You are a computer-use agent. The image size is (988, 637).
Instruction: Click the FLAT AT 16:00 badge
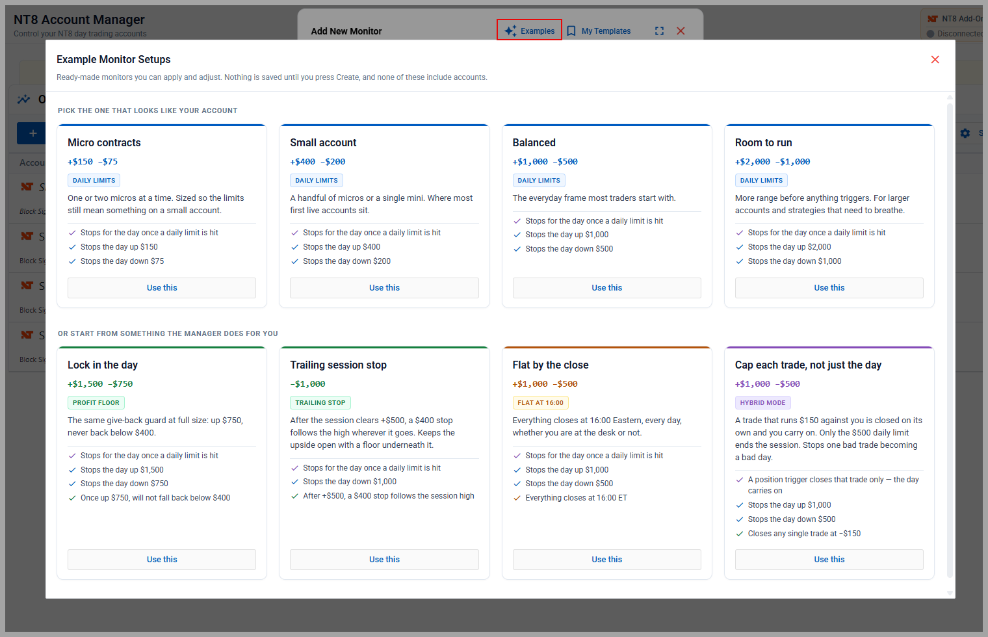[x=540, y=403]
